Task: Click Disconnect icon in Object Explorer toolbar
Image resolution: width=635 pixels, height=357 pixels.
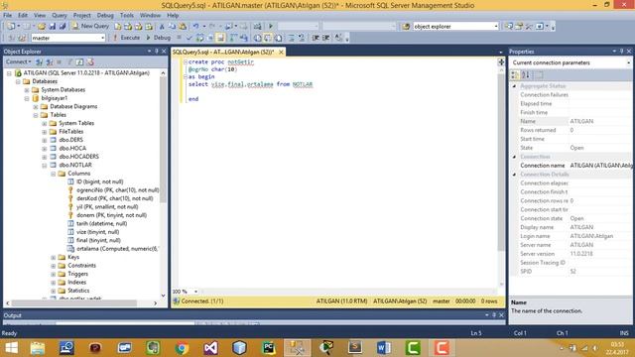Action: tap(49, 61)
